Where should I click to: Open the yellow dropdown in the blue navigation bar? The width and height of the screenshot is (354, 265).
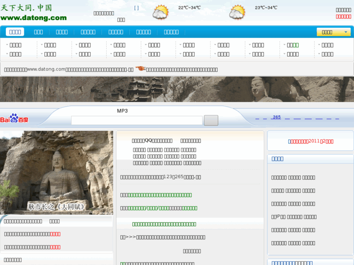[334, 32]
